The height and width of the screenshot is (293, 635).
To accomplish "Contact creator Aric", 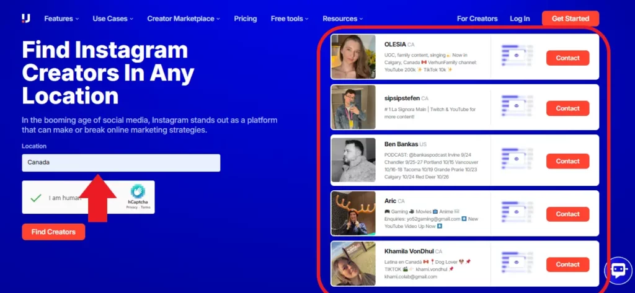I will click(567, 214).
